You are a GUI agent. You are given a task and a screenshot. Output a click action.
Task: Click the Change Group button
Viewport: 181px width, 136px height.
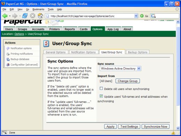point(128,81)
